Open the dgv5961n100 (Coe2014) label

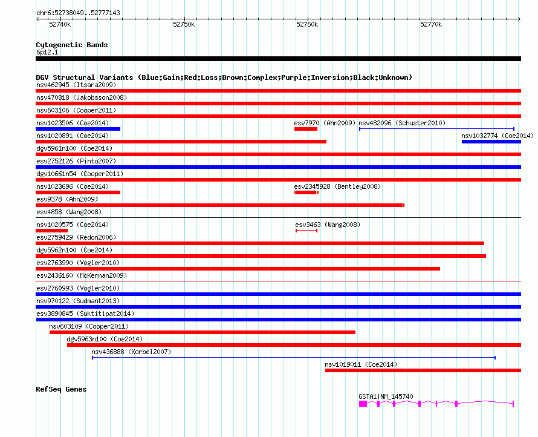(x=74, y=148)
